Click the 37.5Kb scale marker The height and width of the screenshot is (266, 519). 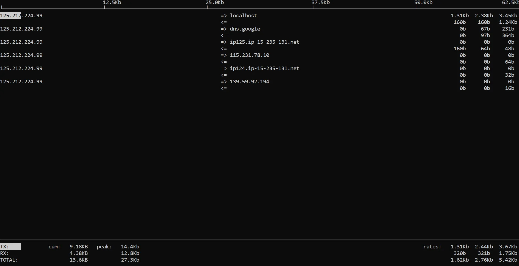click(x=320, y=3)
